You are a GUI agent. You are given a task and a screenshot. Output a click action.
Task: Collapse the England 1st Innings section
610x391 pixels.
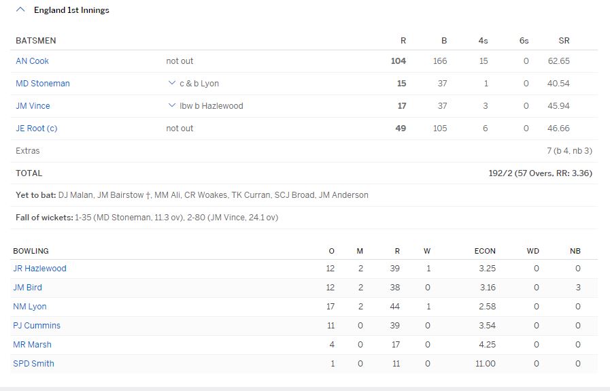click(x=20, y=10)
